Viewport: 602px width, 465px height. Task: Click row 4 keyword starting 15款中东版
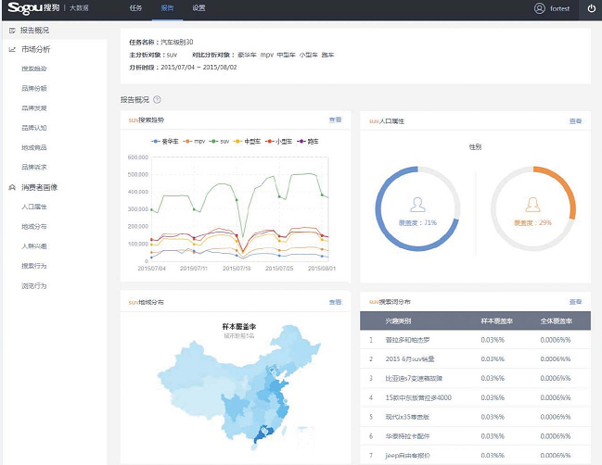click(418, 397)
